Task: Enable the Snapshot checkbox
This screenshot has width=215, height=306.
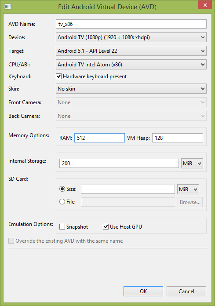Action: pyautogui.click(x=62, y=227)
